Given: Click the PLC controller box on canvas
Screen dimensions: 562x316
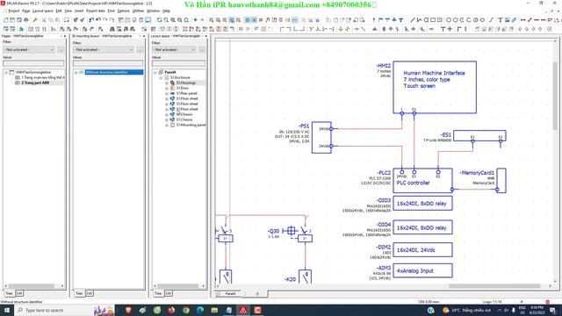Looking at the screenshot, I should [422, 181].
